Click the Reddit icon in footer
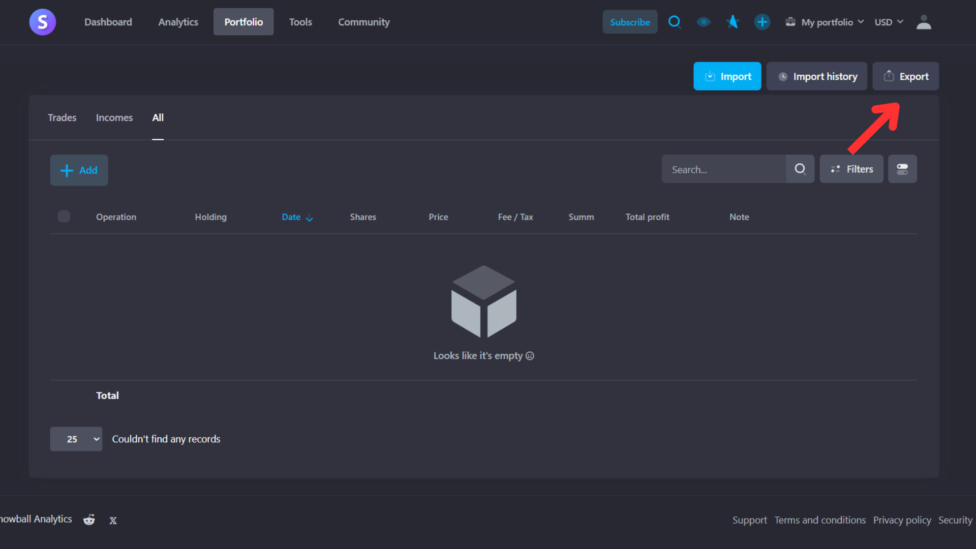The height and width of the screenshot is (549, 976). [89, 520]
